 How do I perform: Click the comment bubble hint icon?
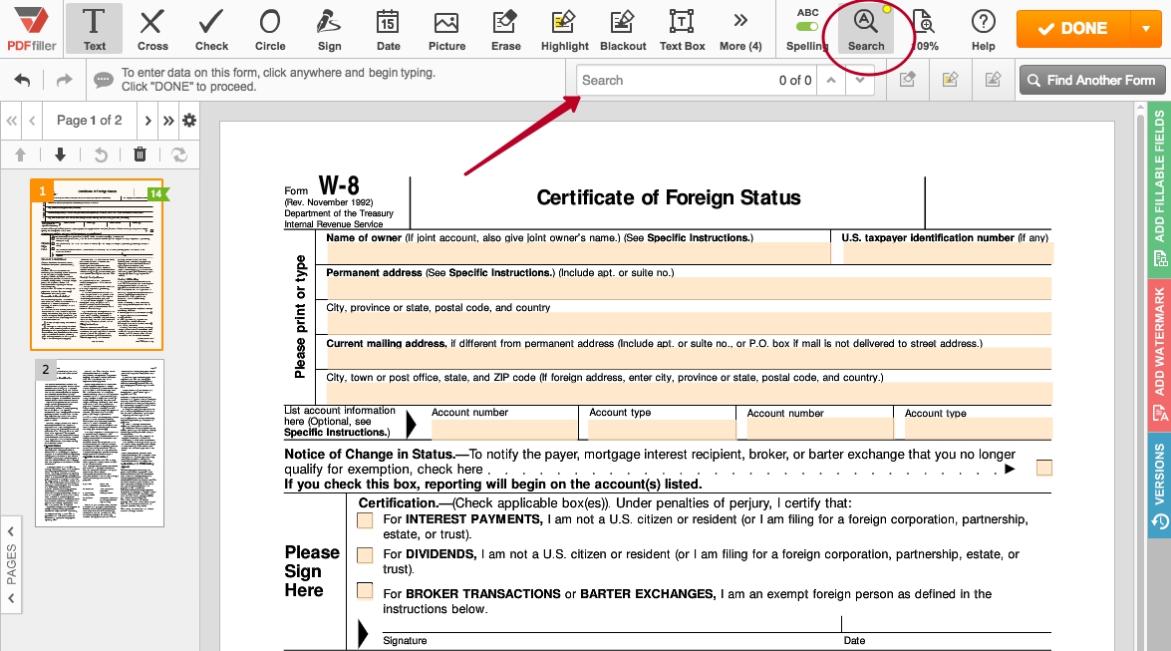(x=103, y=80)
